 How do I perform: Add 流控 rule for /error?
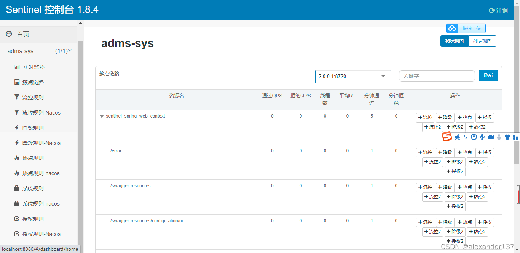click(x=425, y=152)
